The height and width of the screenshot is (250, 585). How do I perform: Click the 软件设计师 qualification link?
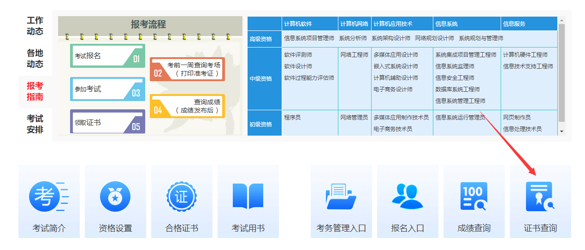click(298, 66)
